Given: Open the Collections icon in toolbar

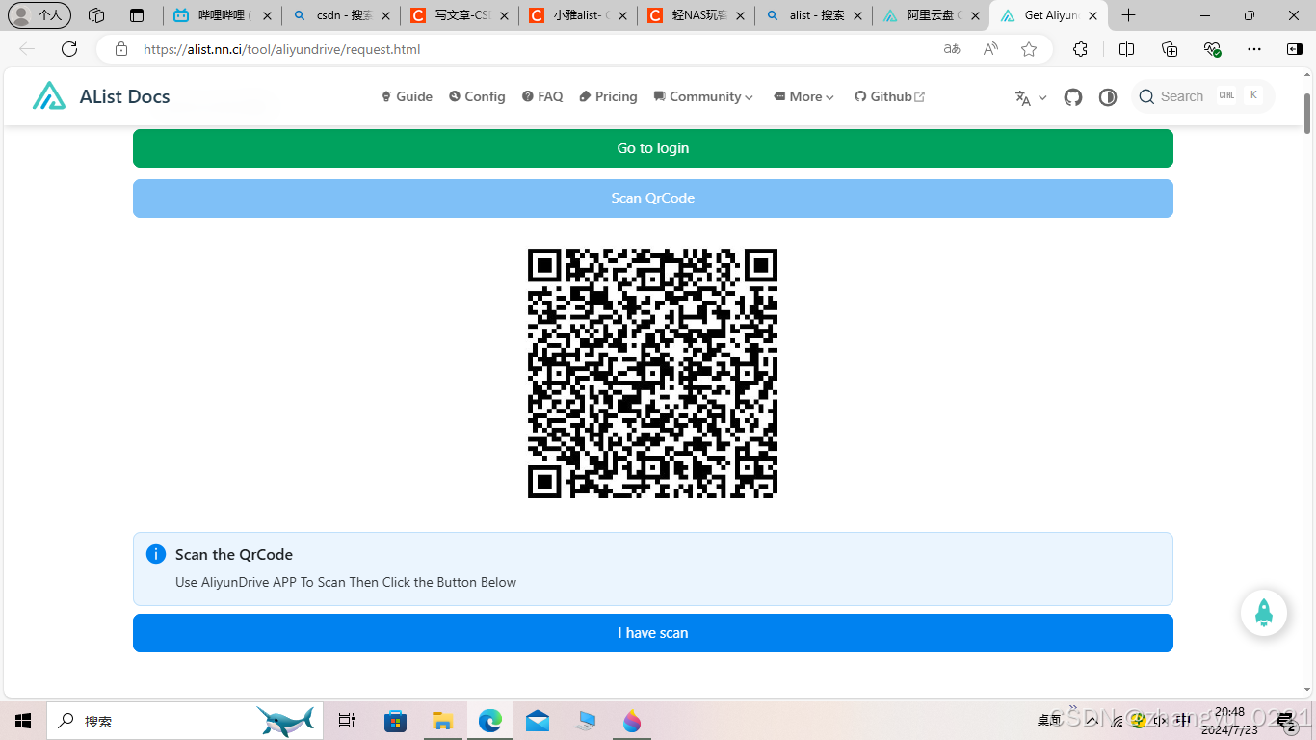Looking at the screenshot, I should tap(1170, 49).
